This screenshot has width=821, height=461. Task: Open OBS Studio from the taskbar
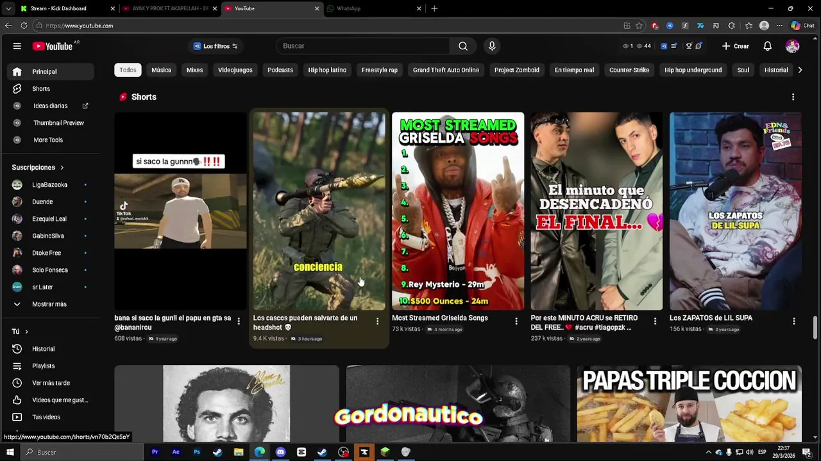click(x=344, y=452)
